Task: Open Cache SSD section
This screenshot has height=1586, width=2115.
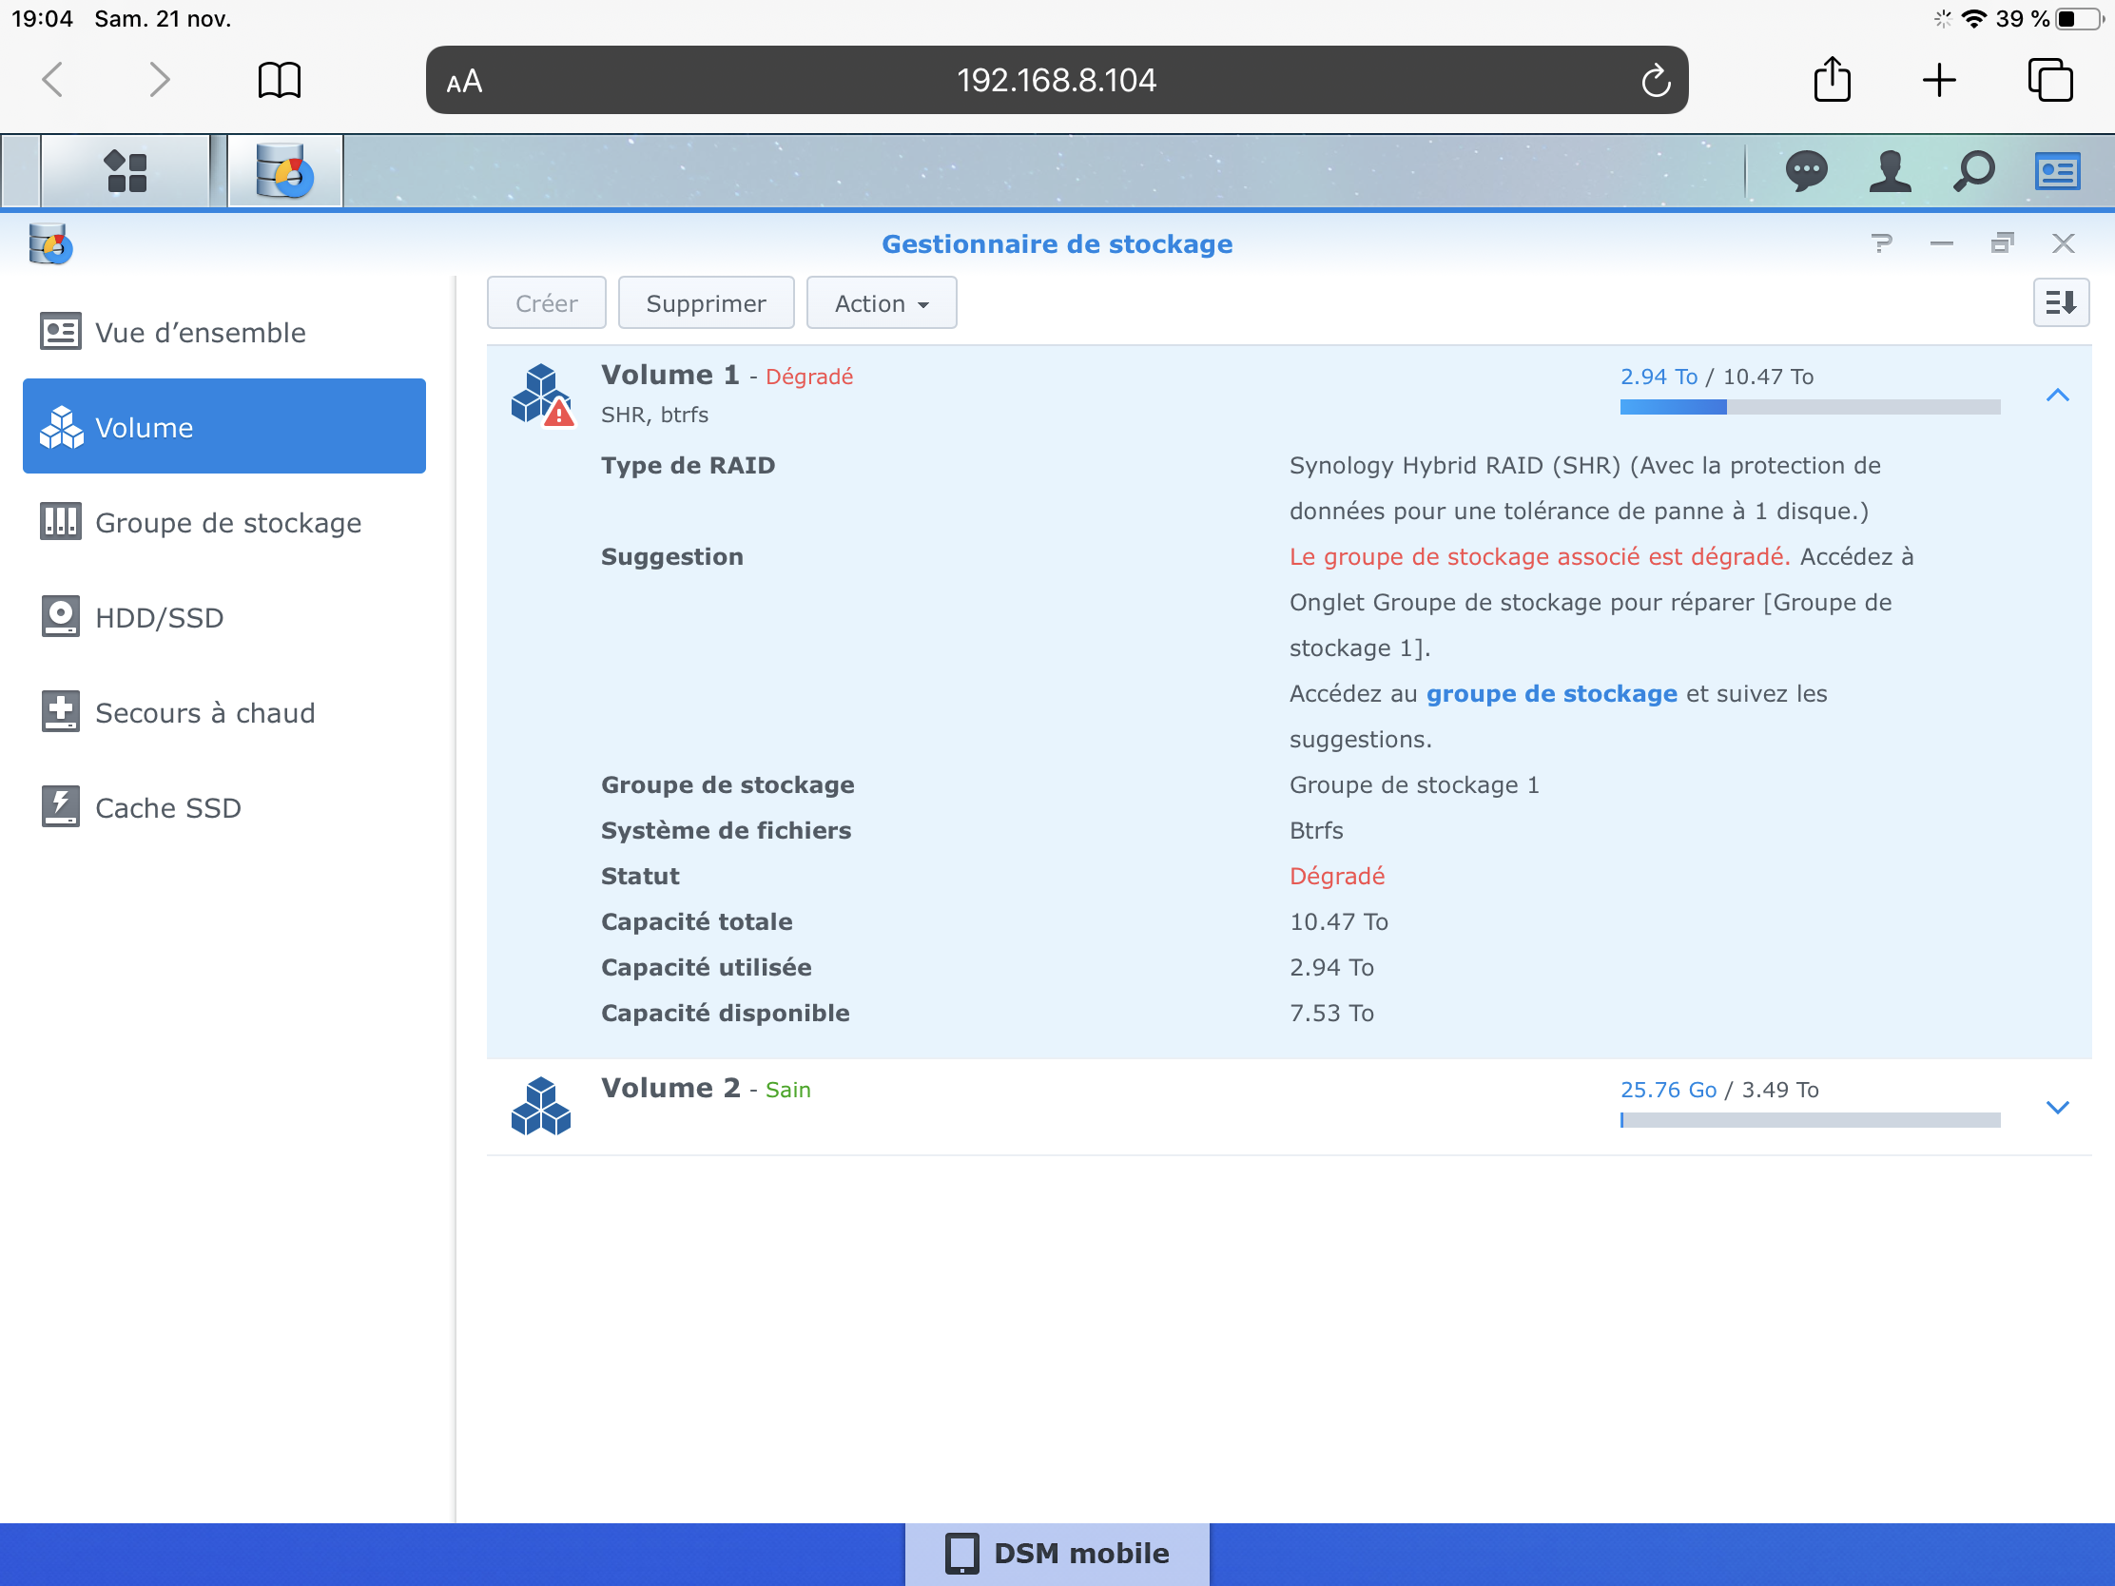Action: click(x=167, y=808)
